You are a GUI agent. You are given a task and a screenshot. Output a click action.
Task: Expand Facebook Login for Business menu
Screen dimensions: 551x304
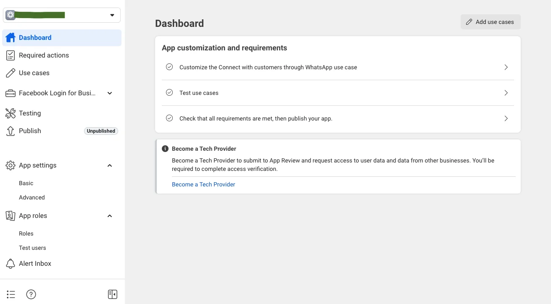point(110,93)
